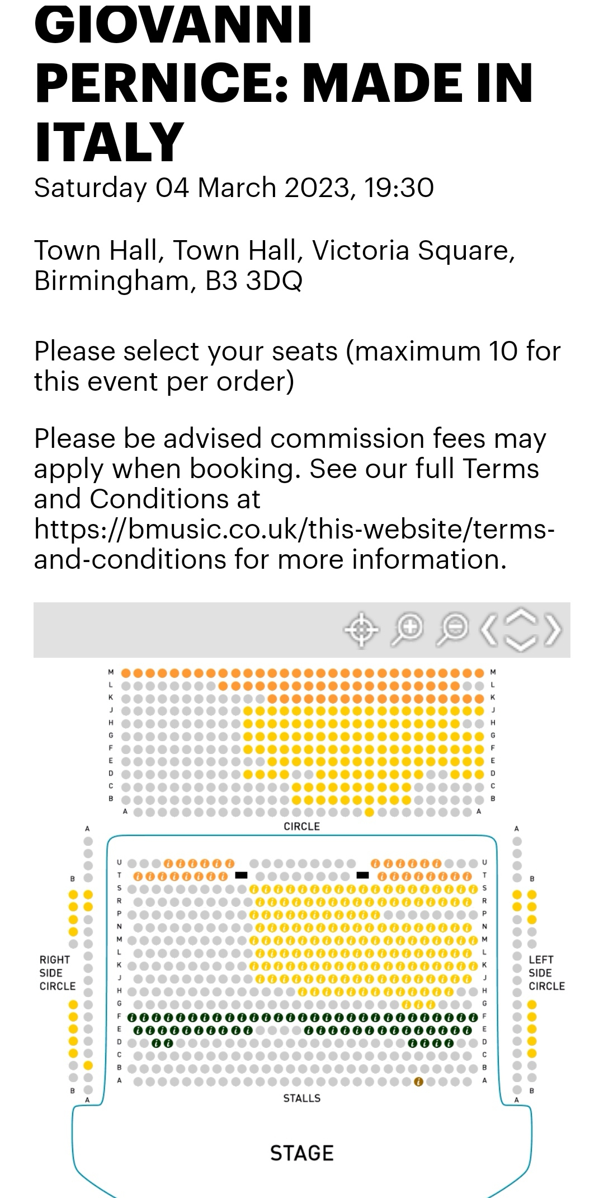Viewport: 604px width, 1198px height.
Task: Pick the first green seat in Stalls row D
Action: [157, 1043]
